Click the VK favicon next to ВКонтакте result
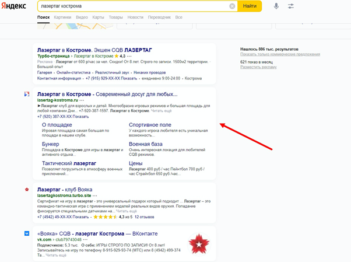 (26, 233)
